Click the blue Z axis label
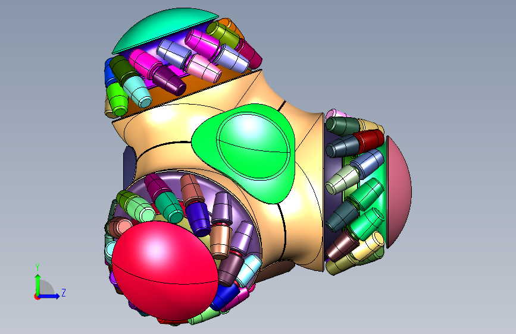The height and width of the screenshot is (334, 516). pyautogui.click(x=64, y=292)
